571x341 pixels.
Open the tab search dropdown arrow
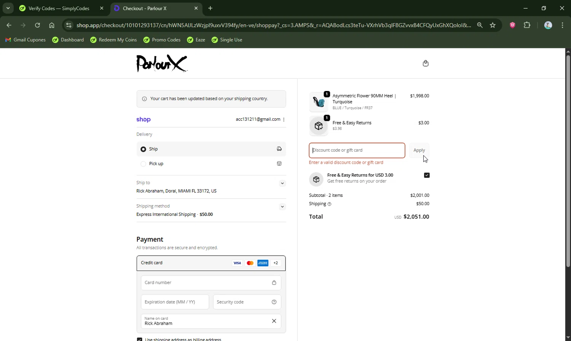click(x=8, y=8)
